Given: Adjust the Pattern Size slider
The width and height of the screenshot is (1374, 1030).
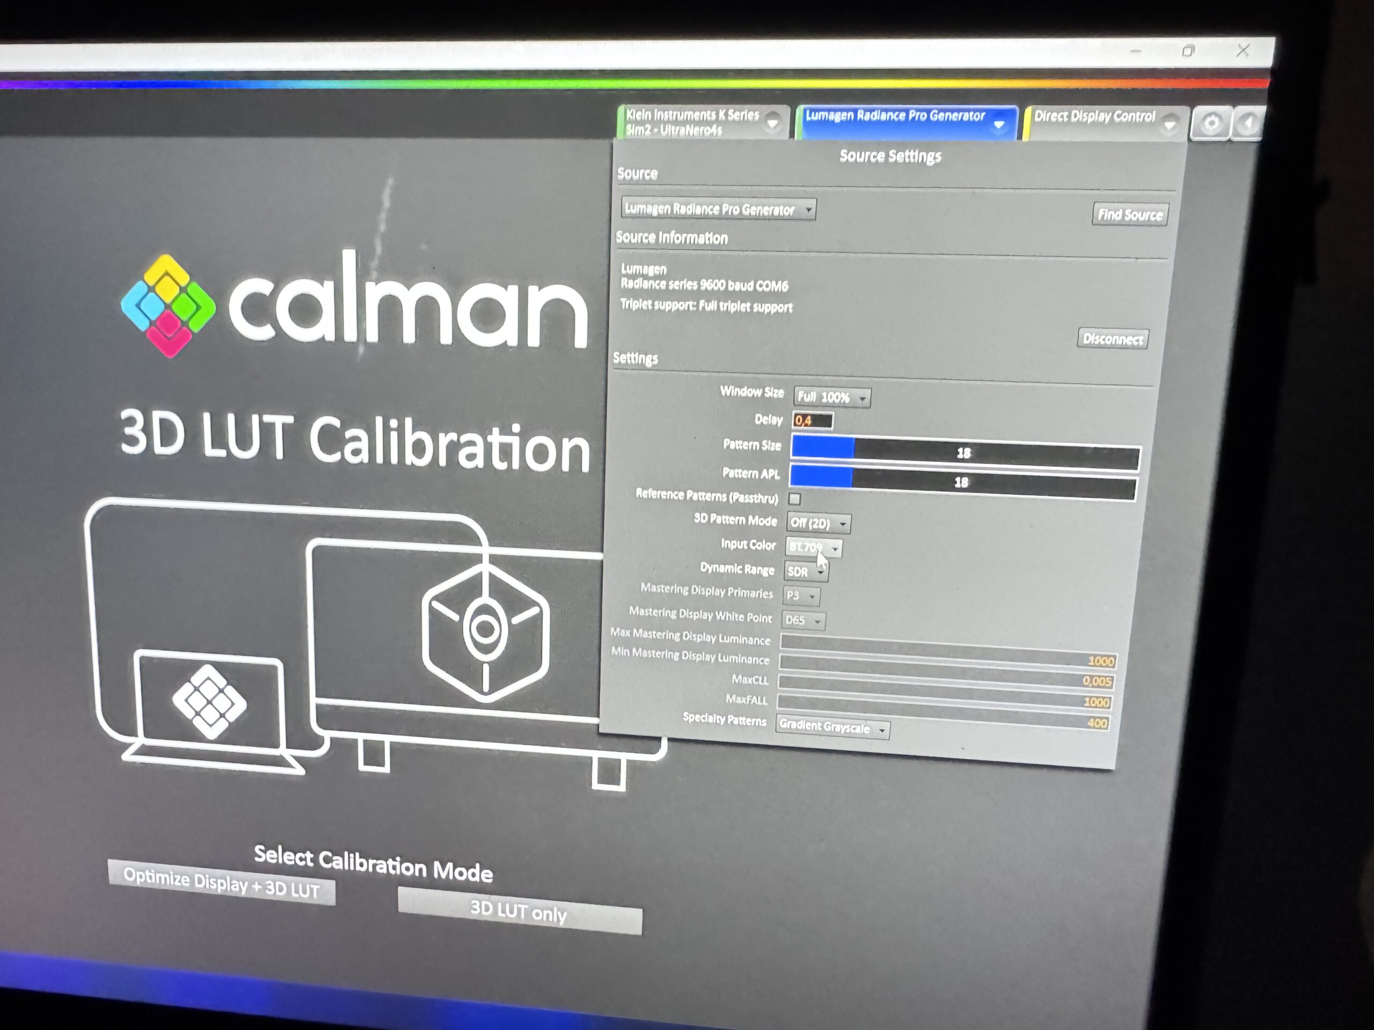Looking at the screenshot, I should [x=964, y=452].
